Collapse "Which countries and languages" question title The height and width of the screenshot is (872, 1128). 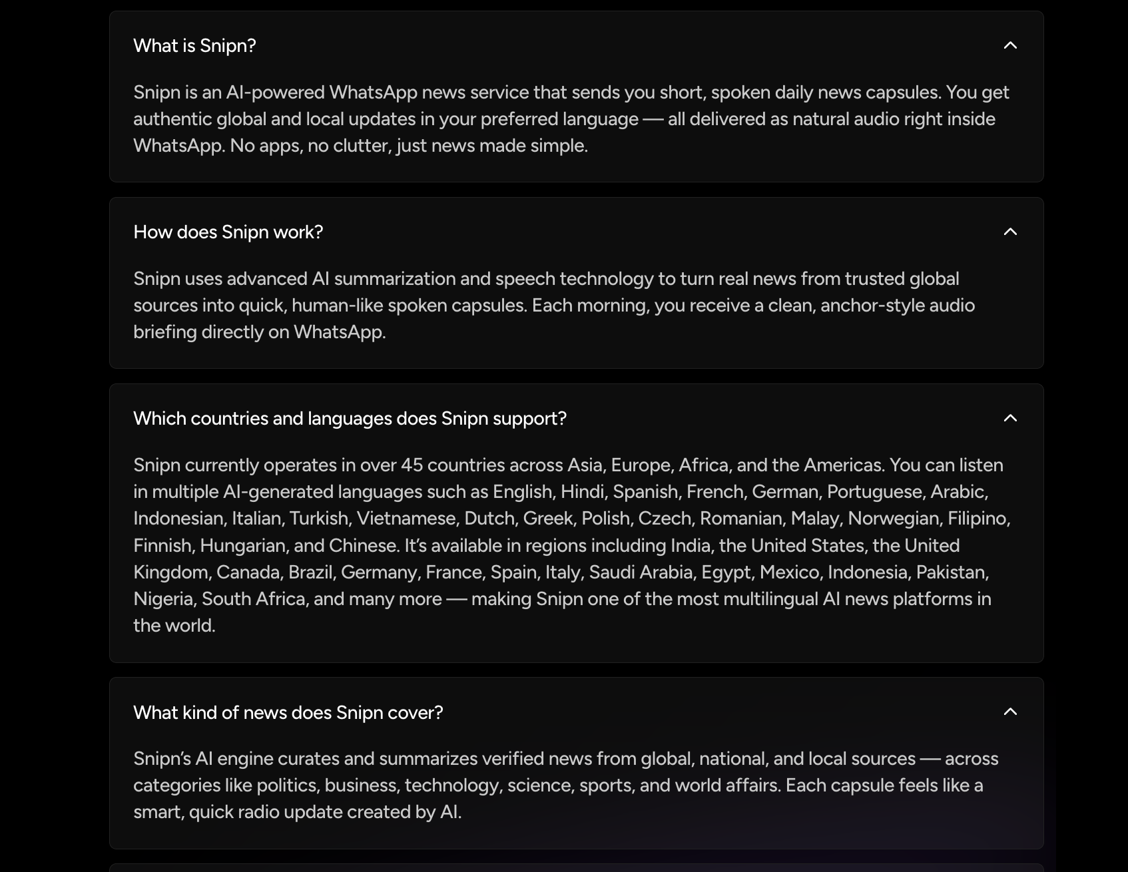[350, 418]
